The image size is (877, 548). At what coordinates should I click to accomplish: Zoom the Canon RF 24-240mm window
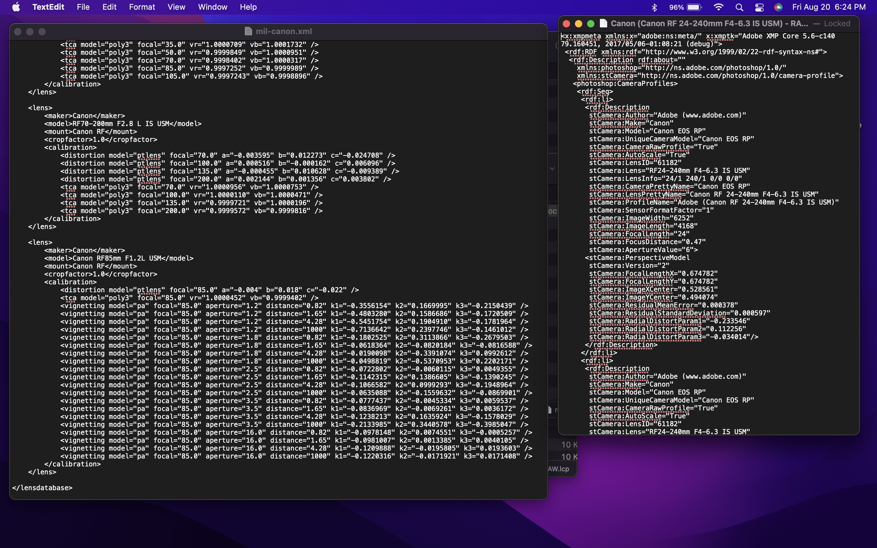591,23
